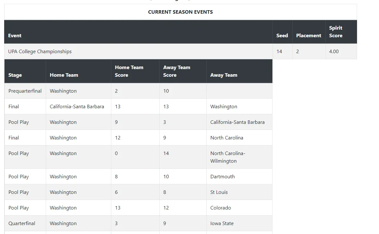
Task: Click the Stage column header
Action: [15, 75]
